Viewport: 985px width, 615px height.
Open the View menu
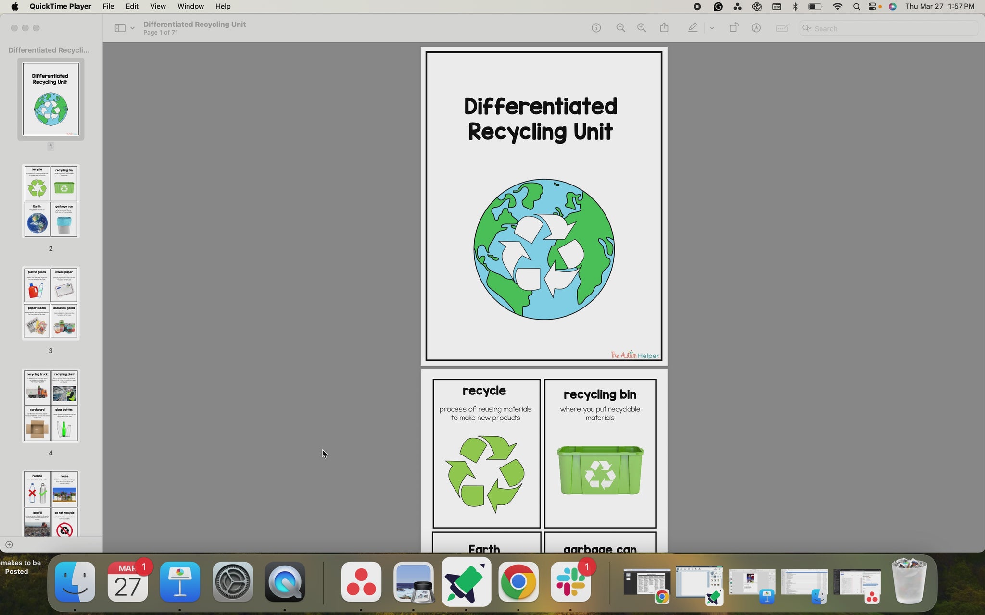158,6
